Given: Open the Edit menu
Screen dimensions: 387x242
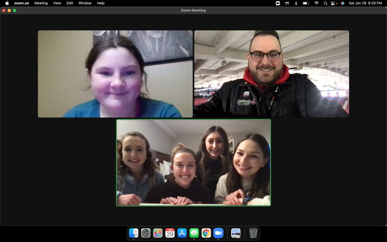Looking at the screenshot, I should 70,3.
